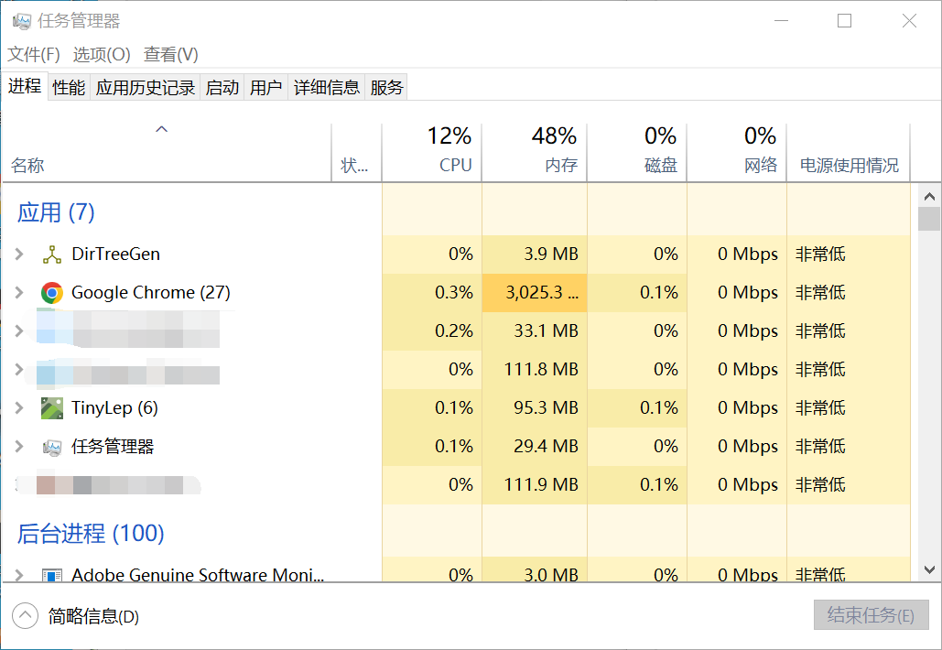Viewport: 942px width, 650px height.
Task: Sort by the 网络 column header
Action: tap(737, 153)
